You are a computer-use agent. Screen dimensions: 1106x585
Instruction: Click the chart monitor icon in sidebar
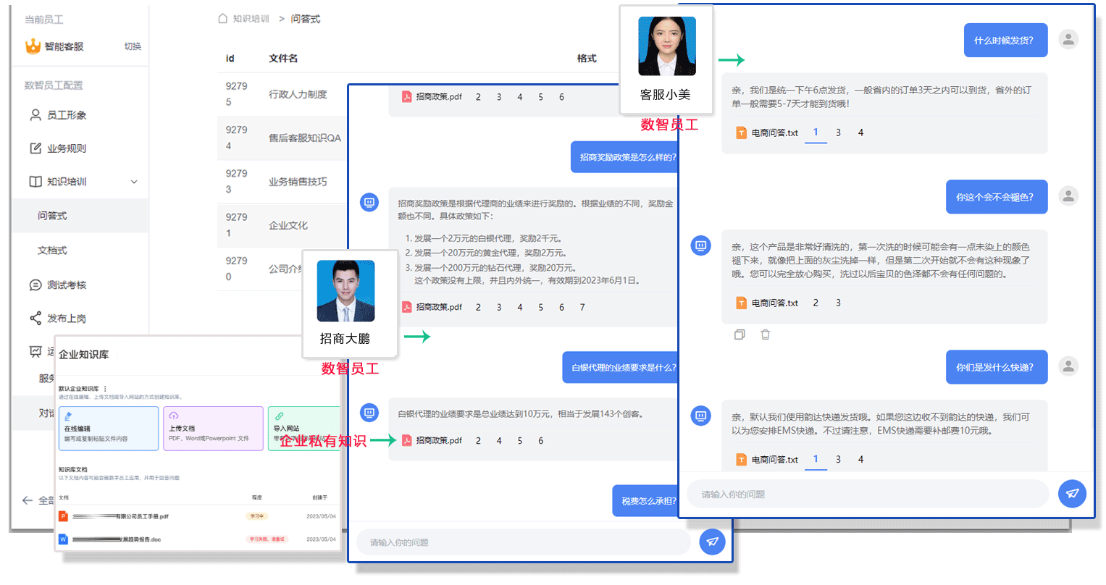[35, 352]
